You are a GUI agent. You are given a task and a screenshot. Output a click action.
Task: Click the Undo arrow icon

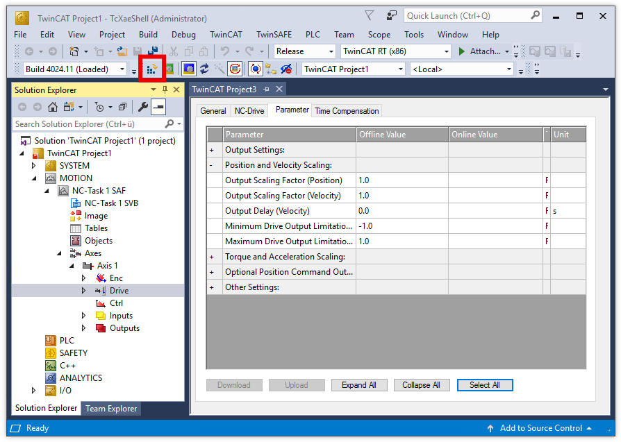[225, 51]
